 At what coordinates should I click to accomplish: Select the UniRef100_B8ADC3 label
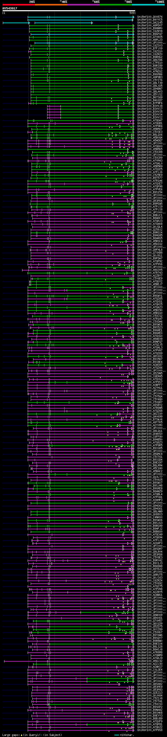pyautogui.click(x=150, y=218)
